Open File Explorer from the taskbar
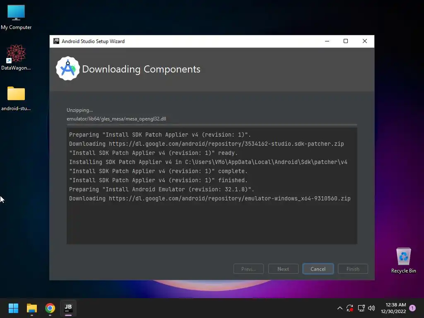 [31, 308]
